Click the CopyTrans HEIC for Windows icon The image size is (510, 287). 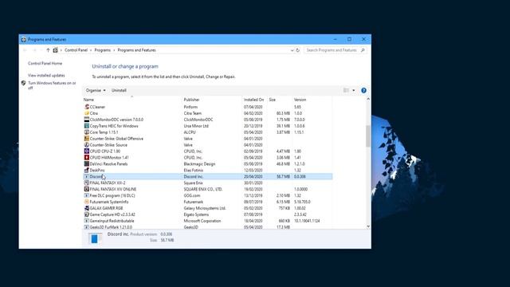pyautogui.click(x=87, y=126)
